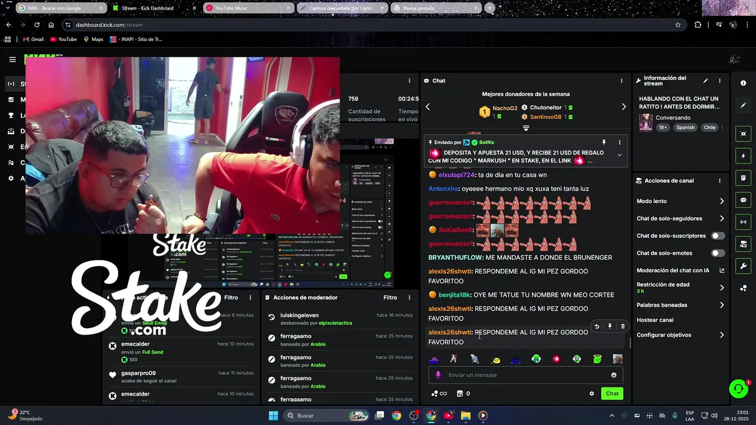
Task: Open taskbar volume speaker icon
Action: pyautogui.click(x=714, y=416)
